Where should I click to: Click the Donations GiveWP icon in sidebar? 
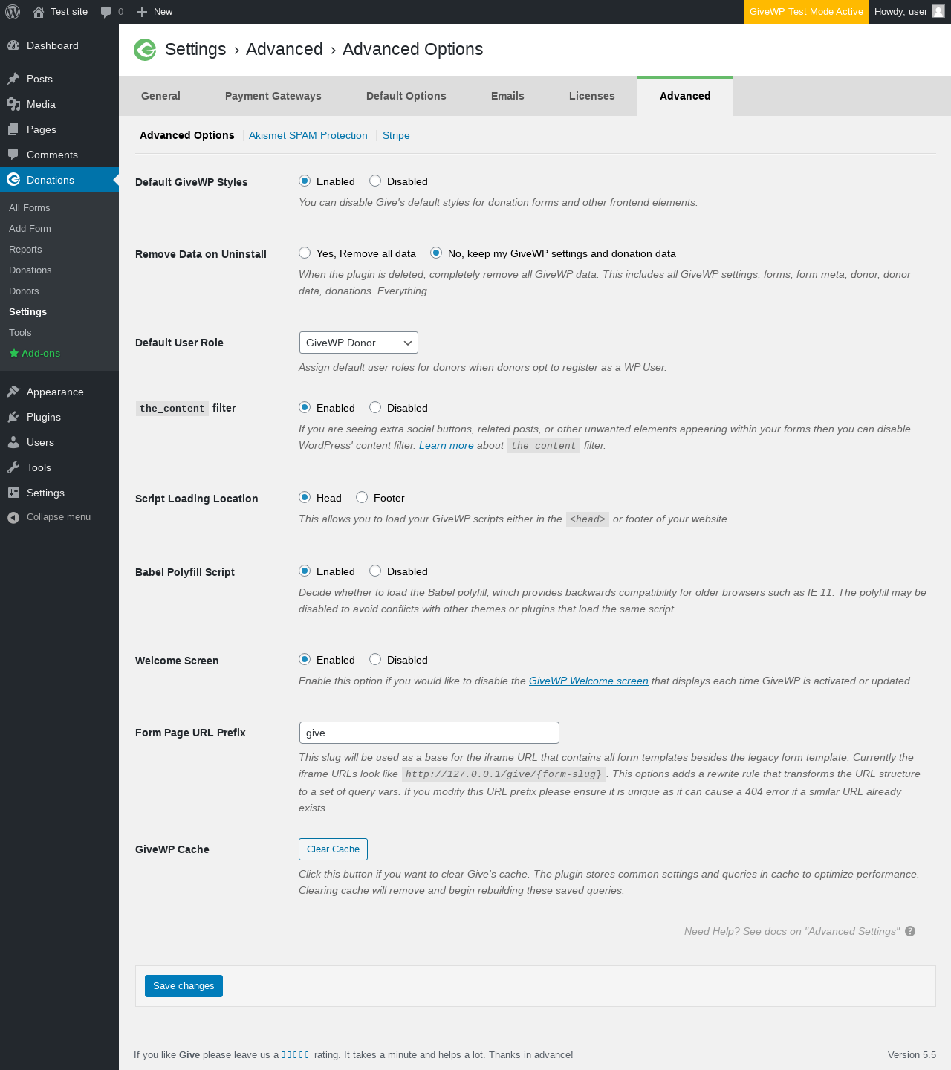[13, 180]
